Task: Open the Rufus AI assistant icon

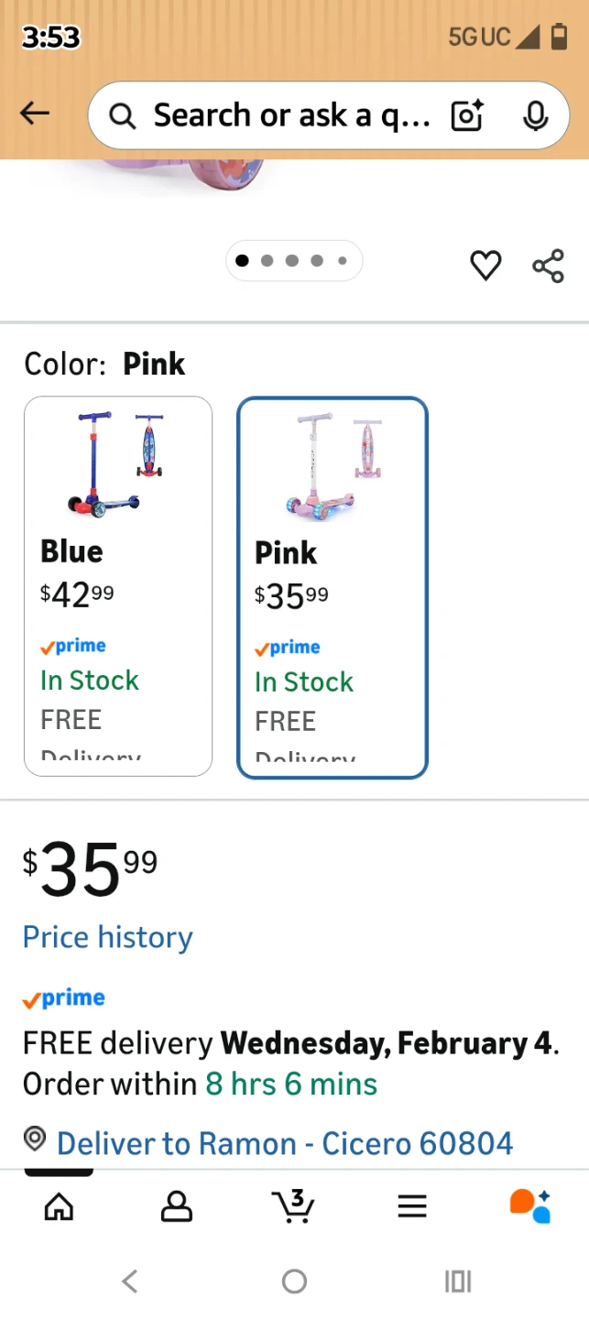Action: click(529, 1205)
